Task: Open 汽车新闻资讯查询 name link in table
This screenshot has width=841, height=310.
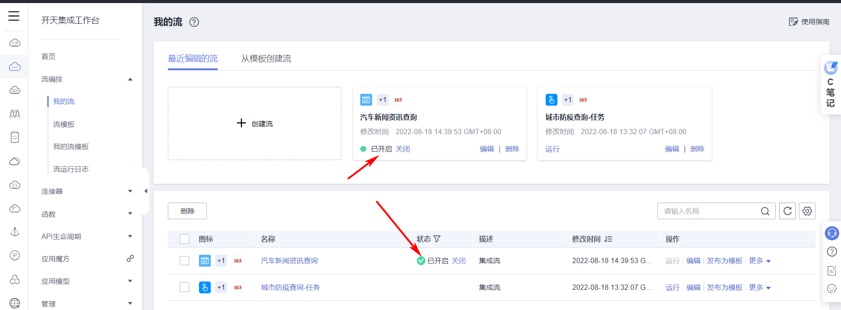Action: (289, 260)
